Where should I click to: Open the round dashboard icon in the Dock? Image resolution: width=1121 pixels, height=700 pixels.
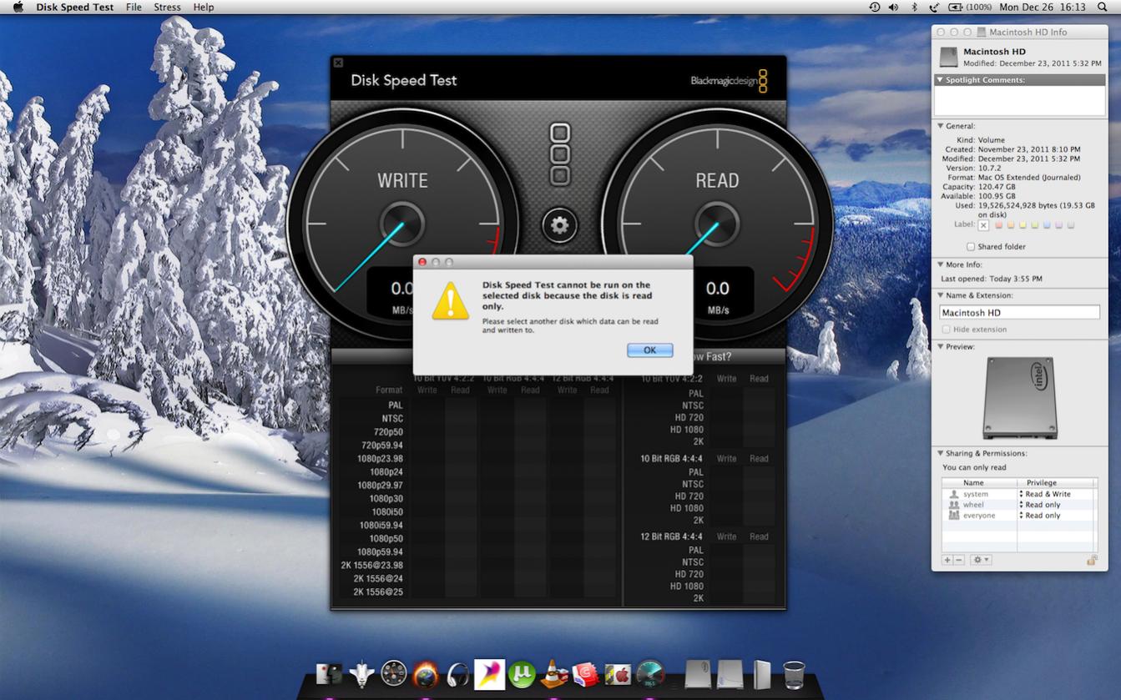coord(393,674)
